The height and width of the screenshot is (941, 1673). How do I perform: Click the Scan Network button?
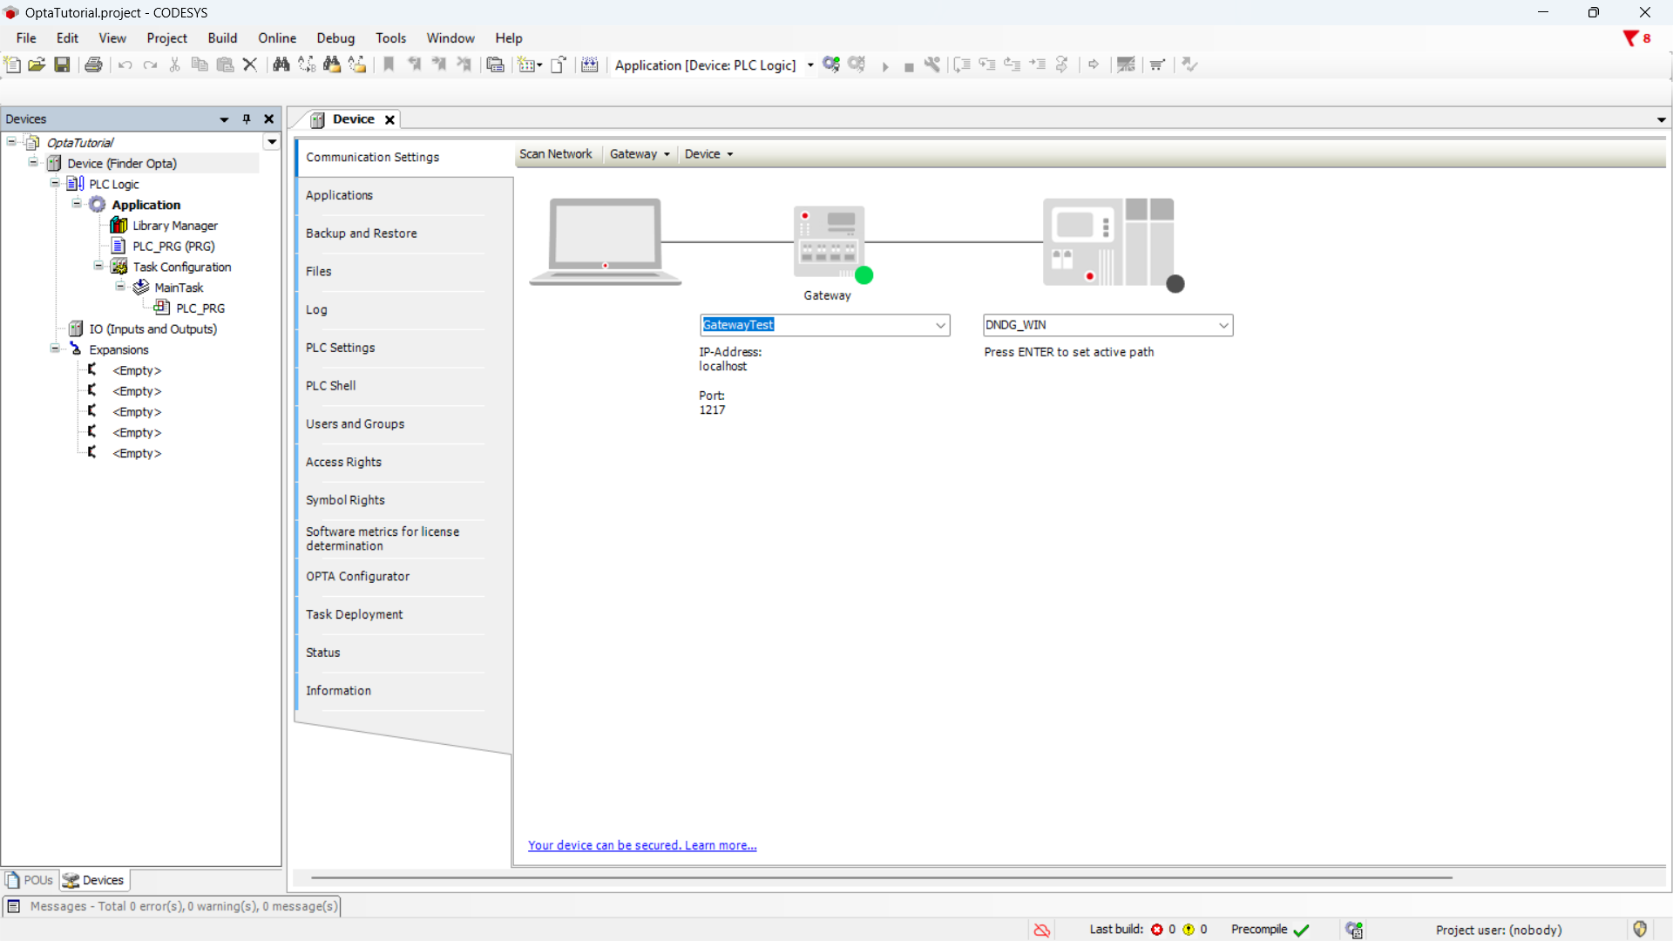[555, 154]
